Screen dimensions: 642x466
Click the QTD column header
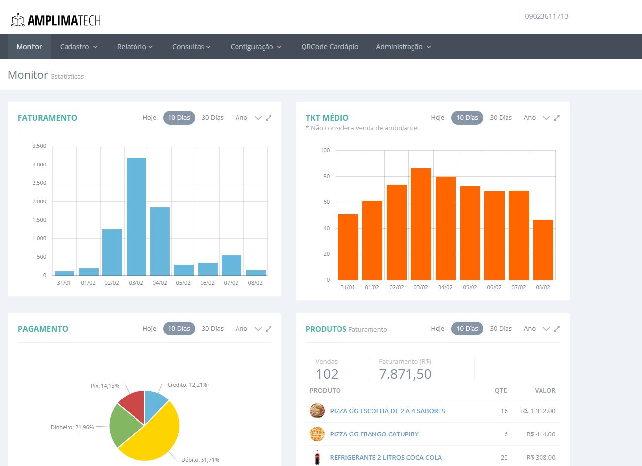[501, 390]
